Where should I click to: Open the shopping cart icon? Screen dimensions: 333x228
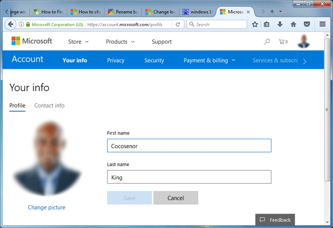(283, 42)
